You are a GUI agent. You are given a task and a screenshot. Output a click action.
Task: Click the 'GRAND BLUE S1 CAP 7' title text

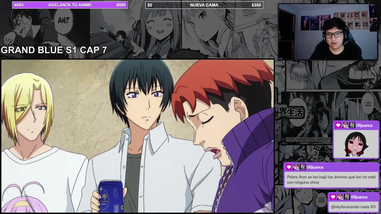coord(54,50)
